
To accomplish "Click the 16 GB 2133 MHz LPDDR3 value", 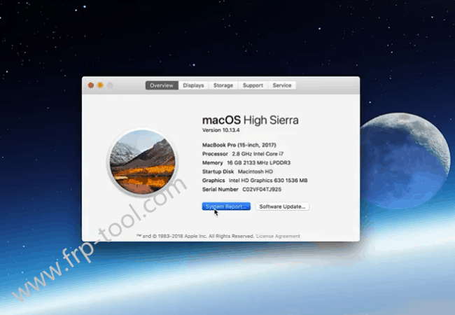I will (x=258, y=162).
